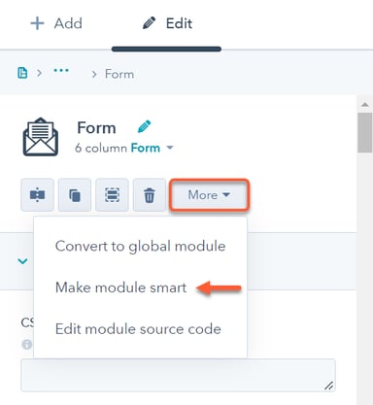Select Convert to global module
Screen dimensions: 373x405
[x=141, y=246]
